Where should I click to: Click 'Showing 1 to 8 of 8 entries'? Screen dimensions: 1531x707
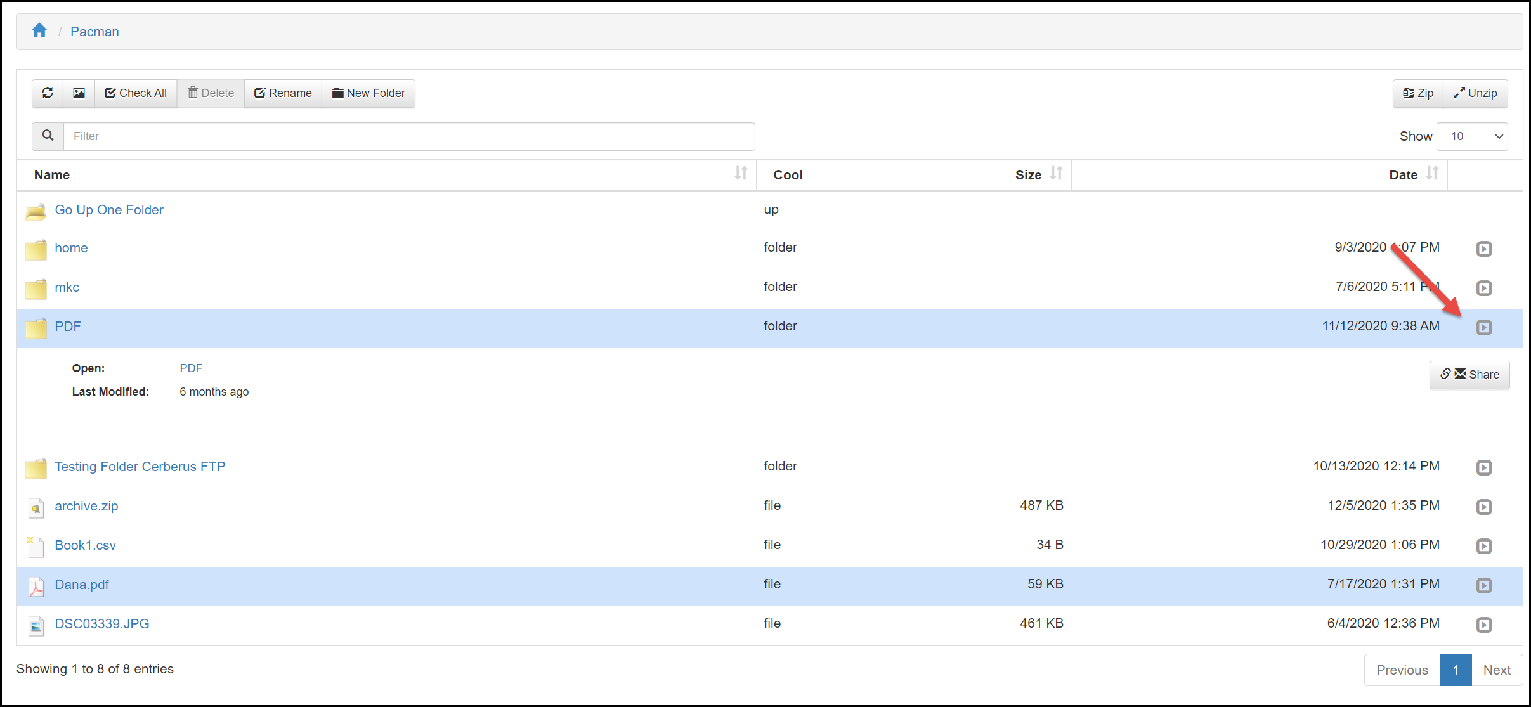95,669
